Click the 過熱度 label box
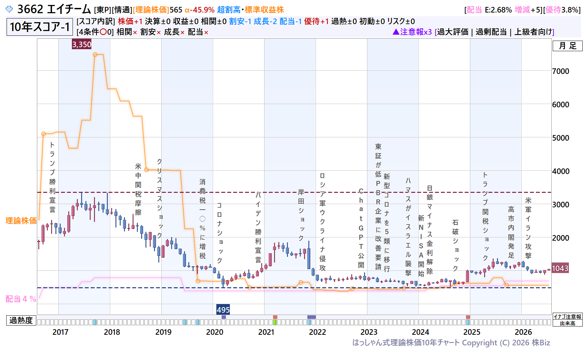Viewport: 587px width, 348px height. click(21, 320)
